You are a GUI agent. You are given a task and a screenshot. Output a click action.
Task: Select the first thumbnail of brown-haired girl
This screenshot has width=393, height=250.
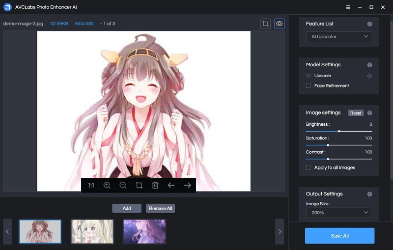click(40, 232)
